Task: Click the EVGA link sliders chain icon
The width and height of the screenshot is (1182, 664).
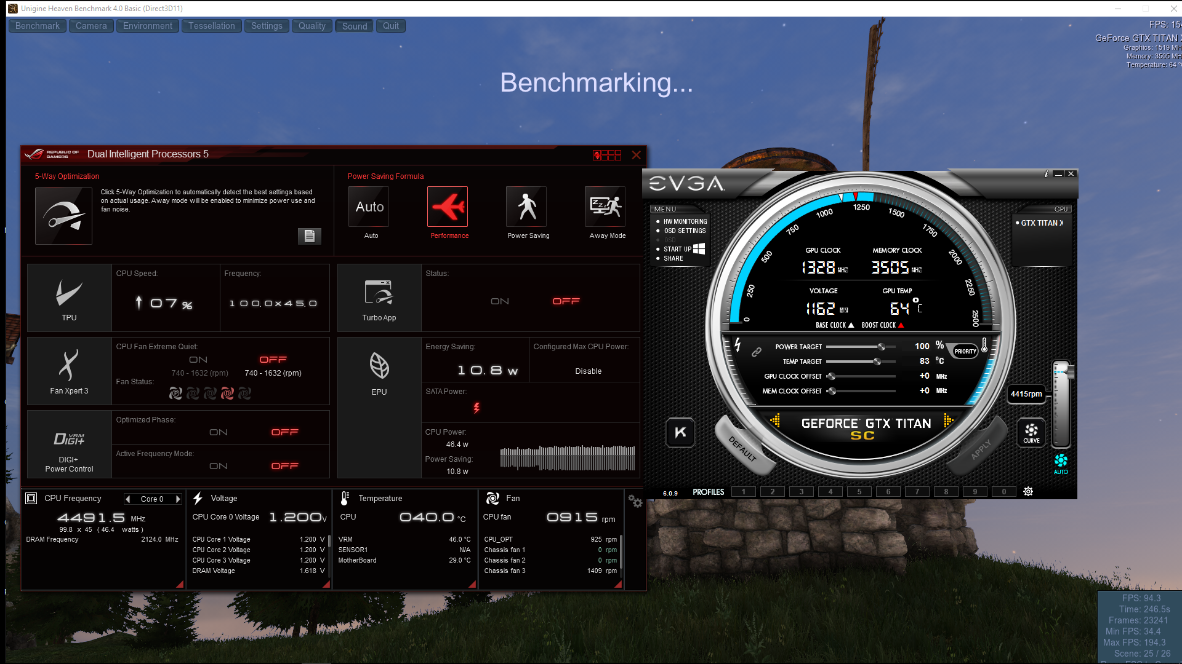Action: [757, 352]
